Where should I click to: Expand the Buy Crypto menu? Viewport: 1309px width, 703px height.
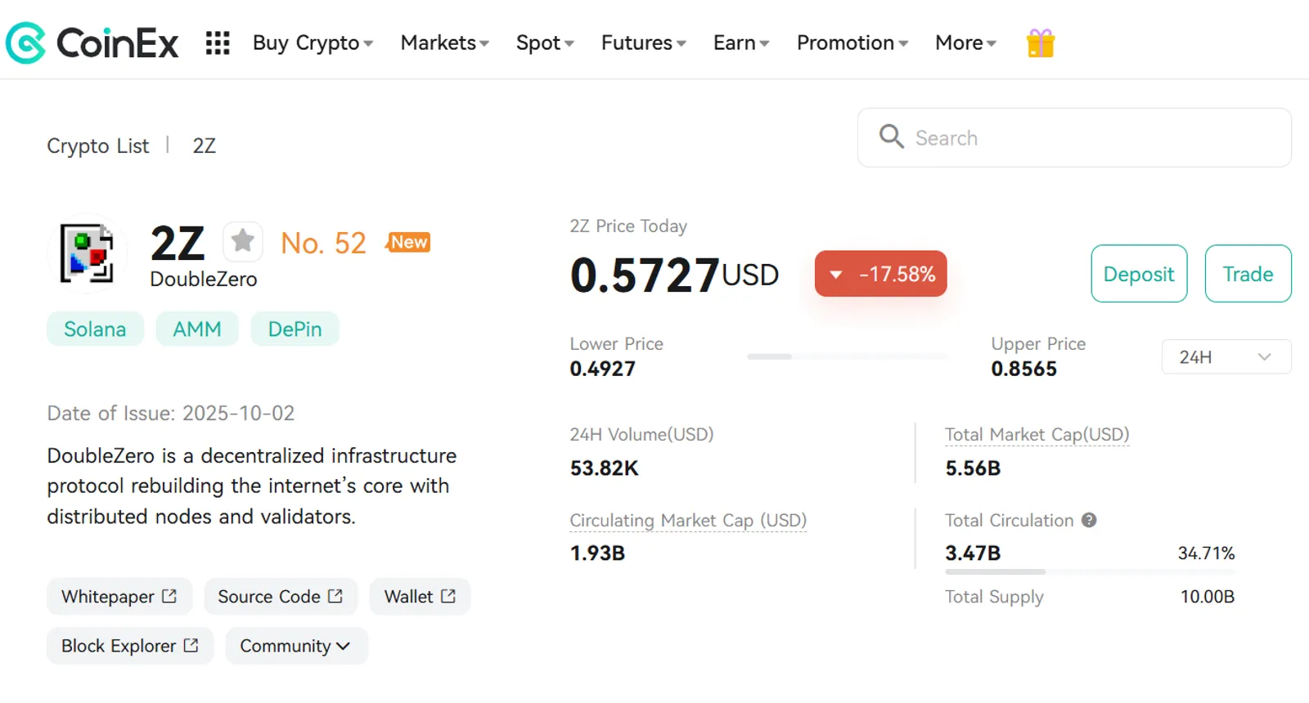(x=313, y=43)
